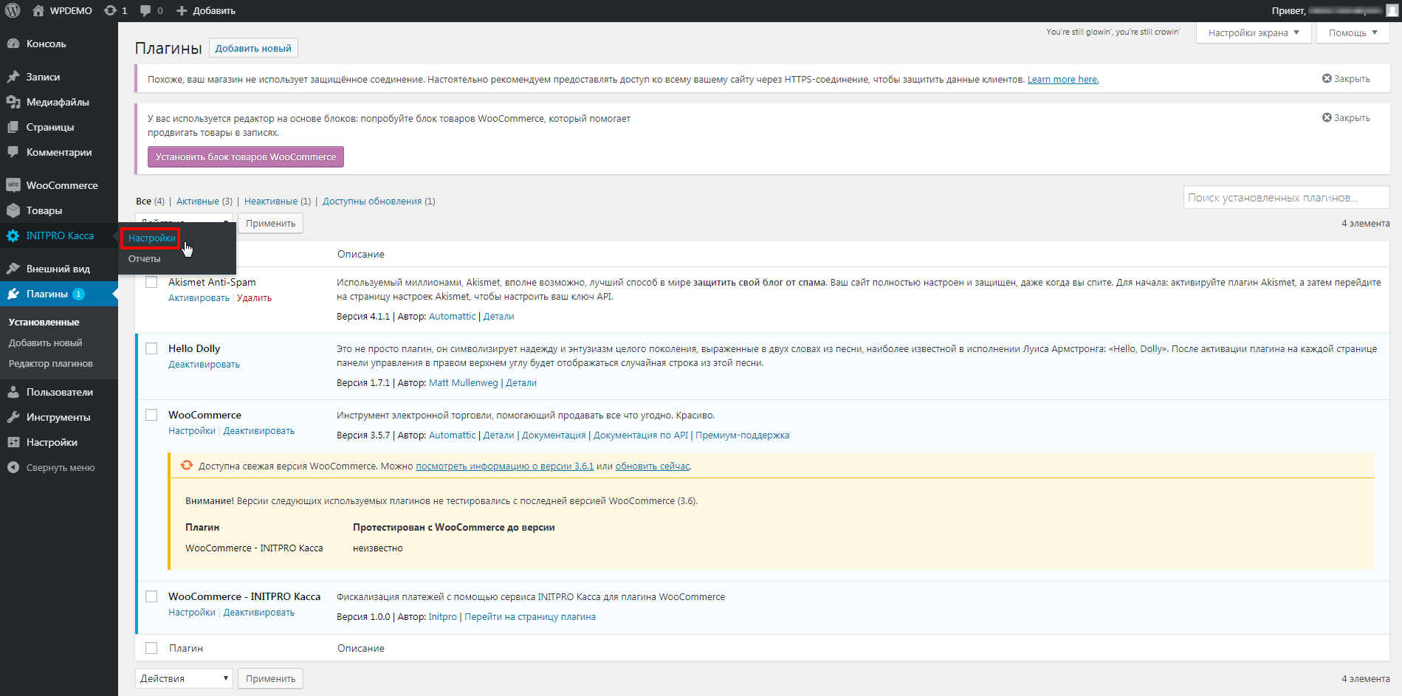Click the Добавить новый button beside Плагины heading
The width and height of the screenshot is (1402, 696).
253,48
